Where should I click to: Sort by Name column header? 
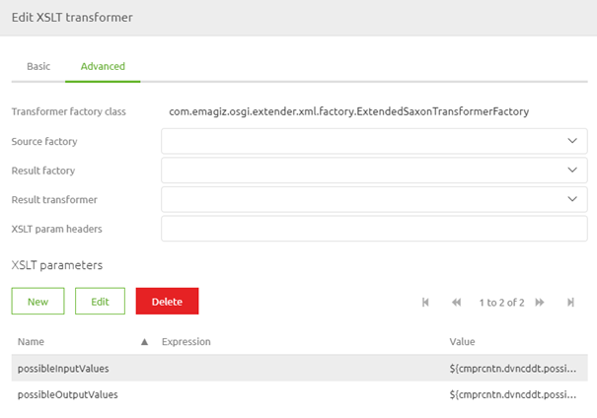31,341
